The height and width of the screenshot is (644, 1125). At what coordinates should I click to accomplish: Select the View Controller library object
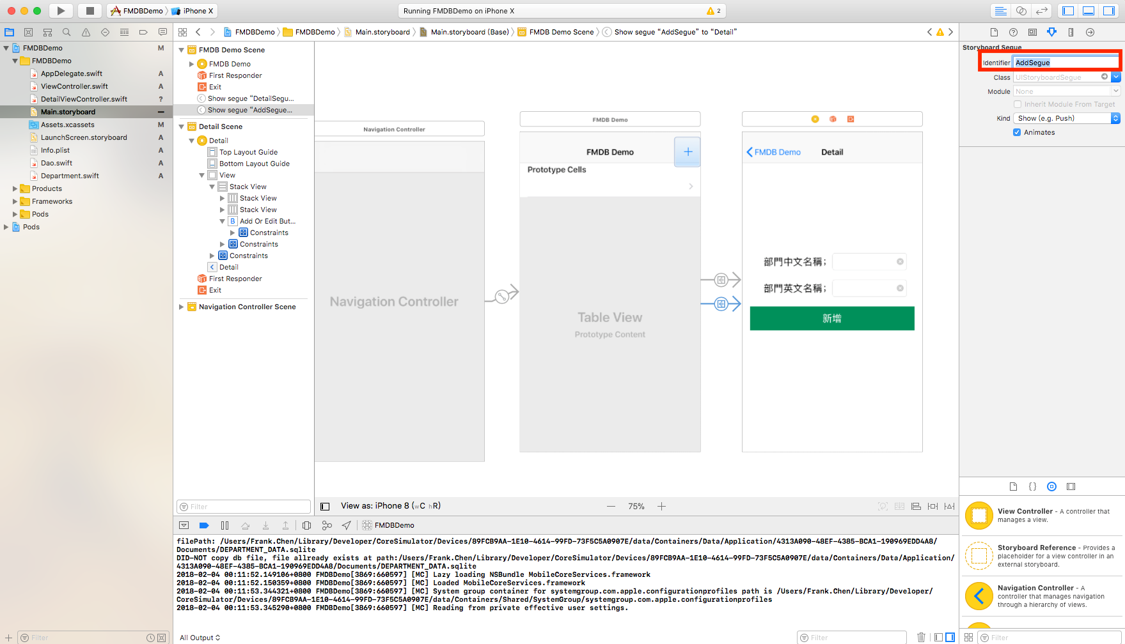[x=1042, y=516]
